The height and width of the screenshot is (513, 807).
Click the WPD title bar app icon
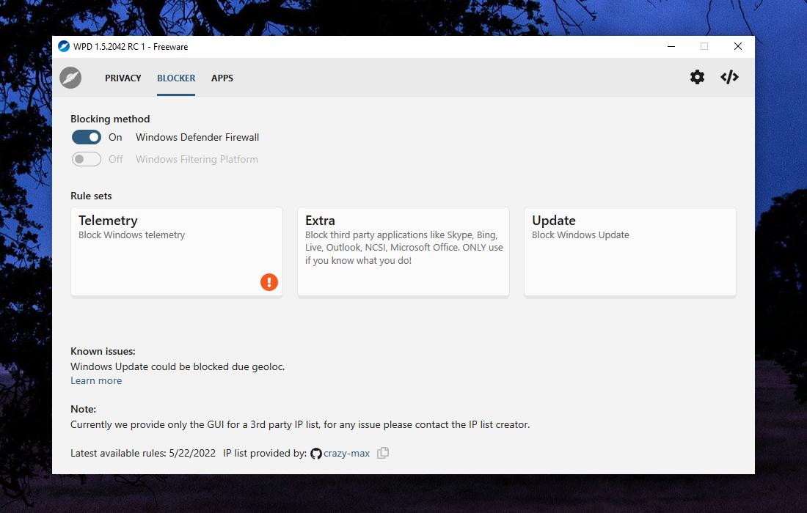[64, 47]
